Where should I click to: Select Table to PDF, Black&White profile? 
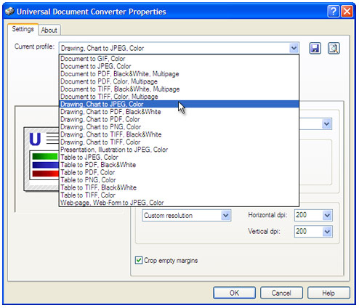tap(179, 165)
